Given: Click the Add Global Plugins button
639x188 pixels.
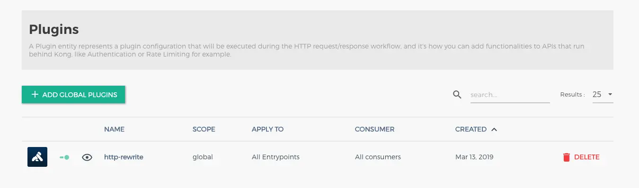Looking at the screenshot, I should click(73, 95).
